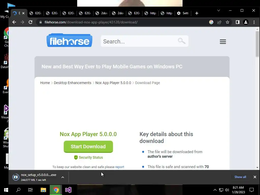Switch to the first 2dow tab
Image resolution: width=260 pixels, height=195 pixels.
coord(102,13)
